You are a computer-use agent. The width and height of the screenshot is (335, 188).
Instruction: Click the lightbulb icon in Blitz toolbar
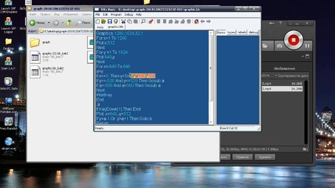click(116, 21)
